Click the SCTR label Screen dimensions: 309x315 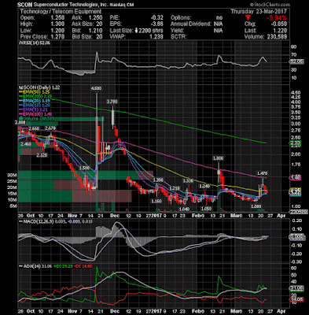[178, 37]
